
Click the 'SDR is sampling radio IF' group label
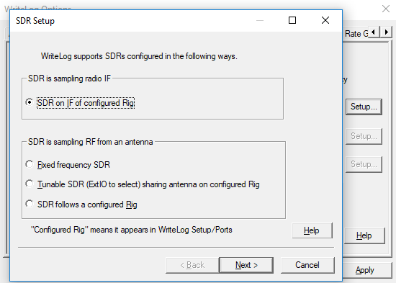click(69, 78)
